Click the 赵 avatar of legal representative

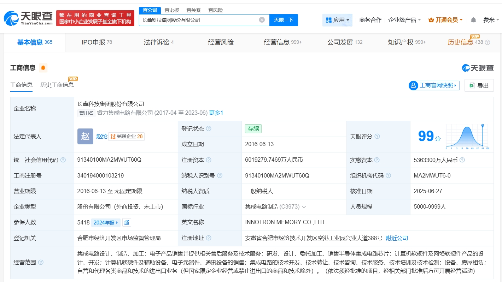point(85,137)
